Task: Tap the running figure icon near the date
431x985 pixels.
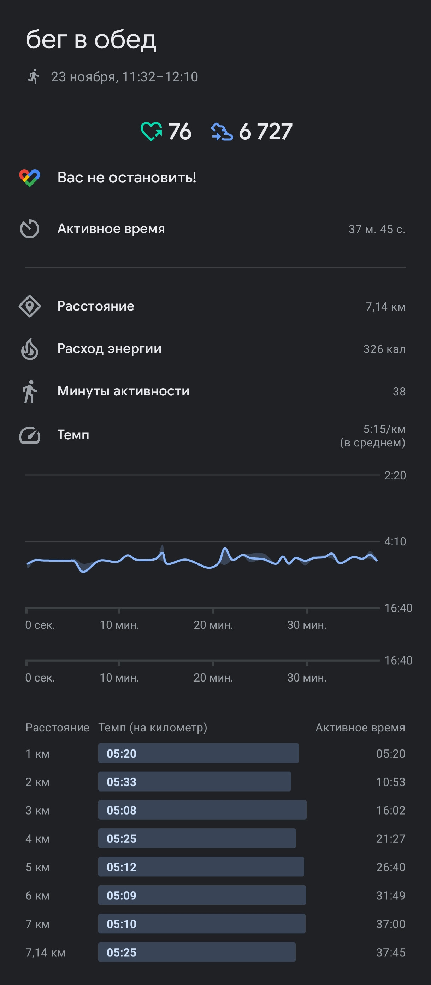Action: [x=34, y=76]
